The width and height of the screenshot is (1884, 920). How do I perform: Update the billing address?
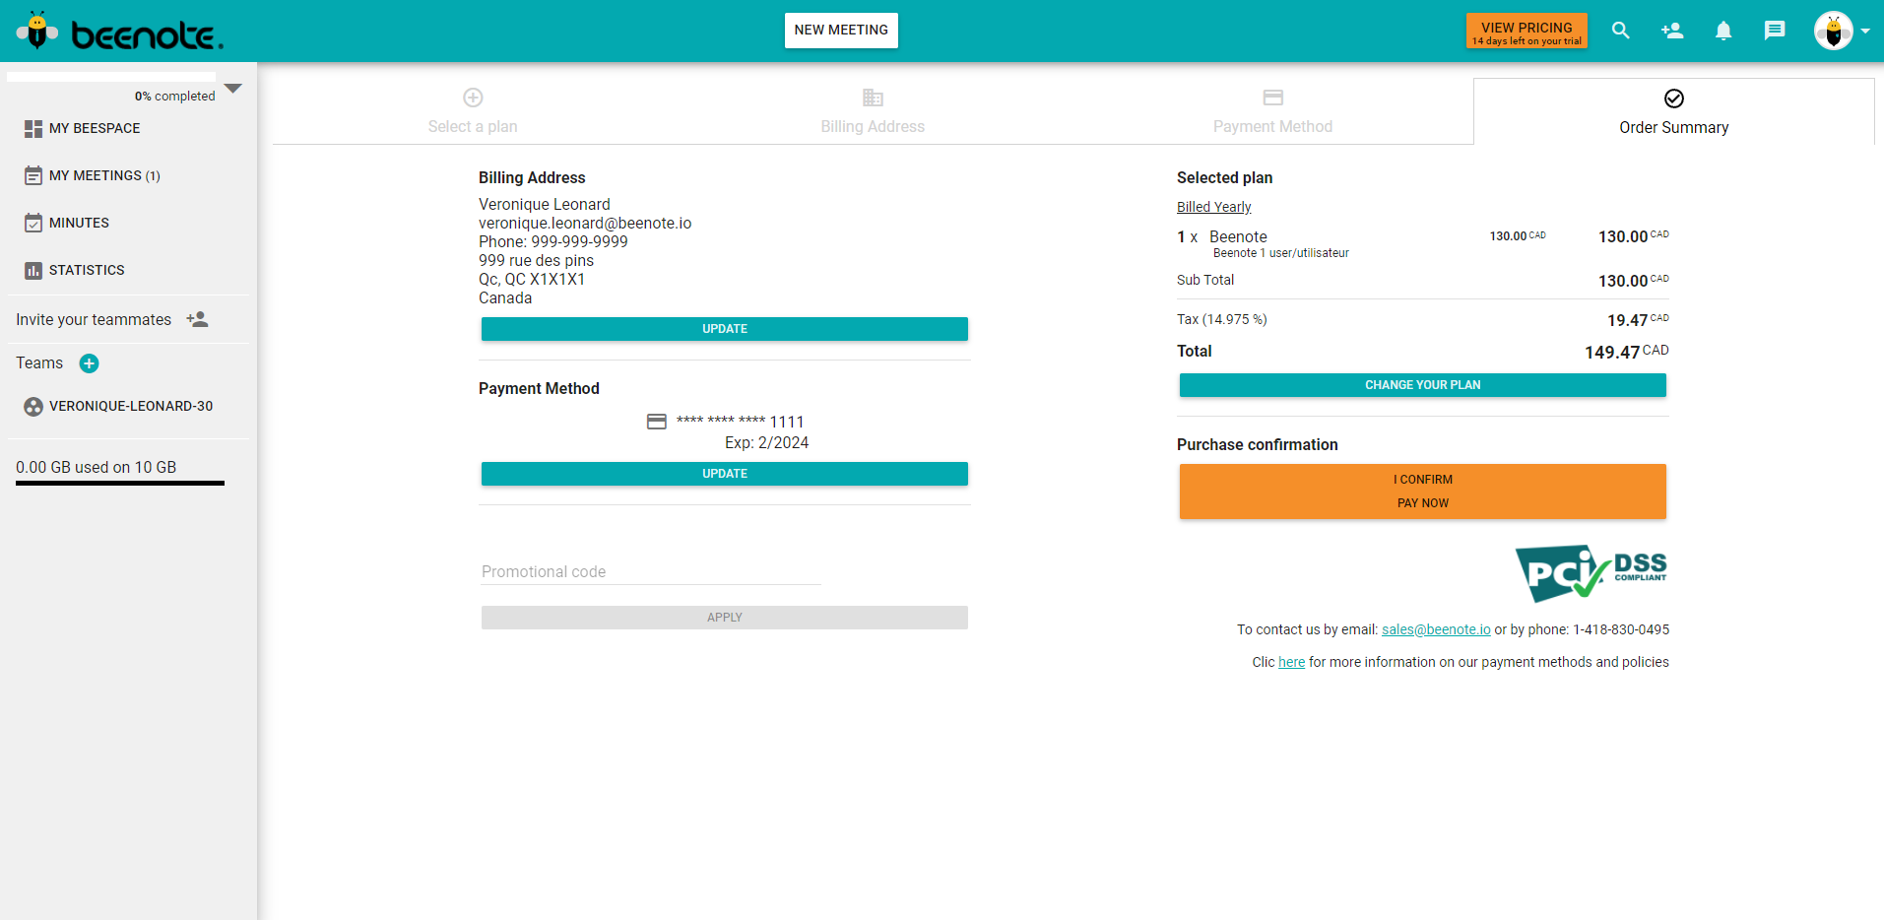point(725,329)
